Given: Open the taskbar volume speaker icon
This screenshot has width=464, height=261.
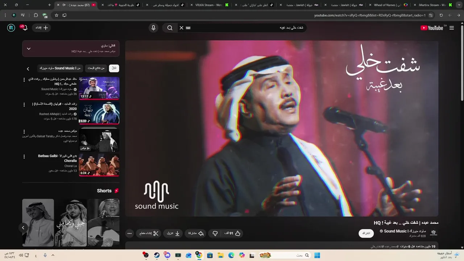Looking at the screenshot, I should point(21,255).
